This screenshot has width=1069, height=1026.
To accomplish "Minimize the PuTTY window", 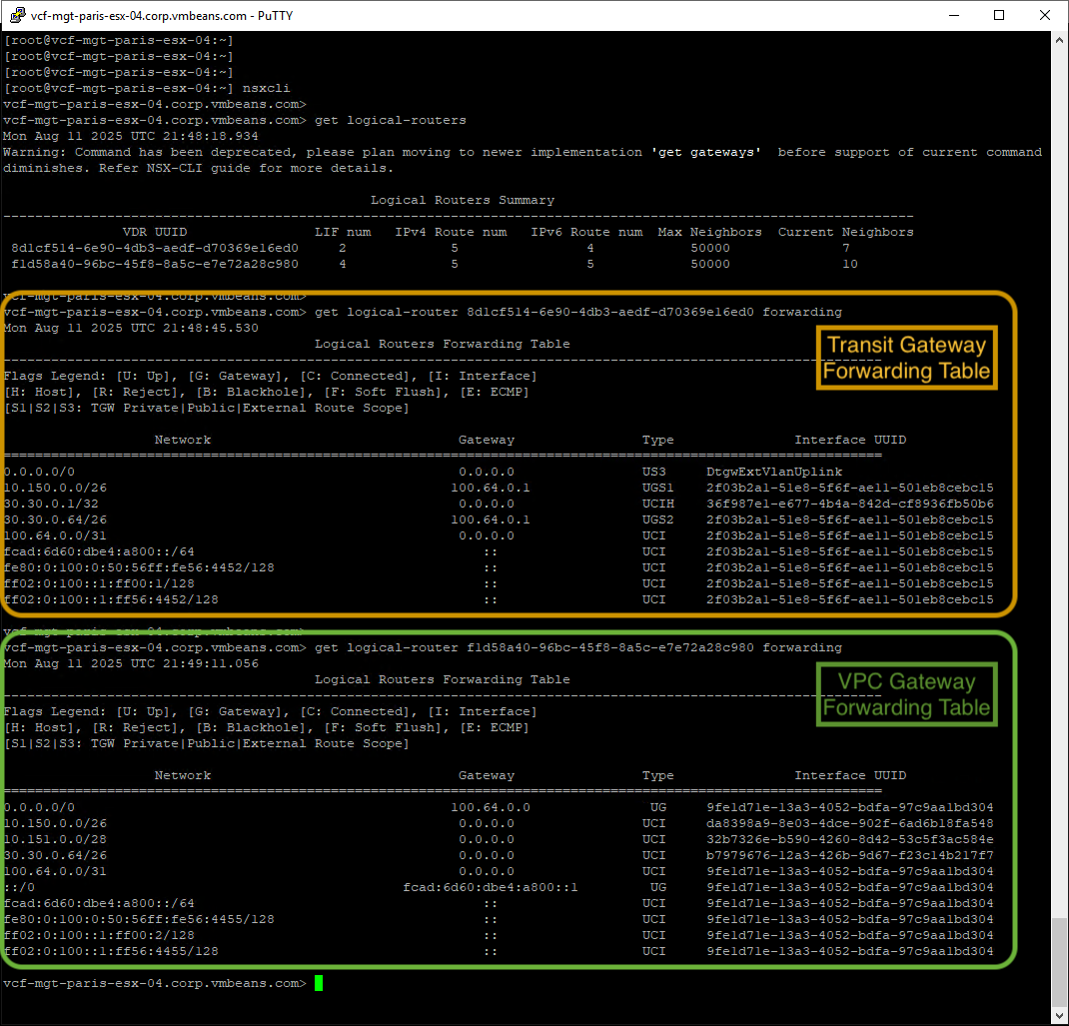I will click(954, 15).
